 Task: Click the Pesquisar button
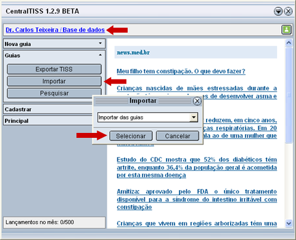click(54, 93)
